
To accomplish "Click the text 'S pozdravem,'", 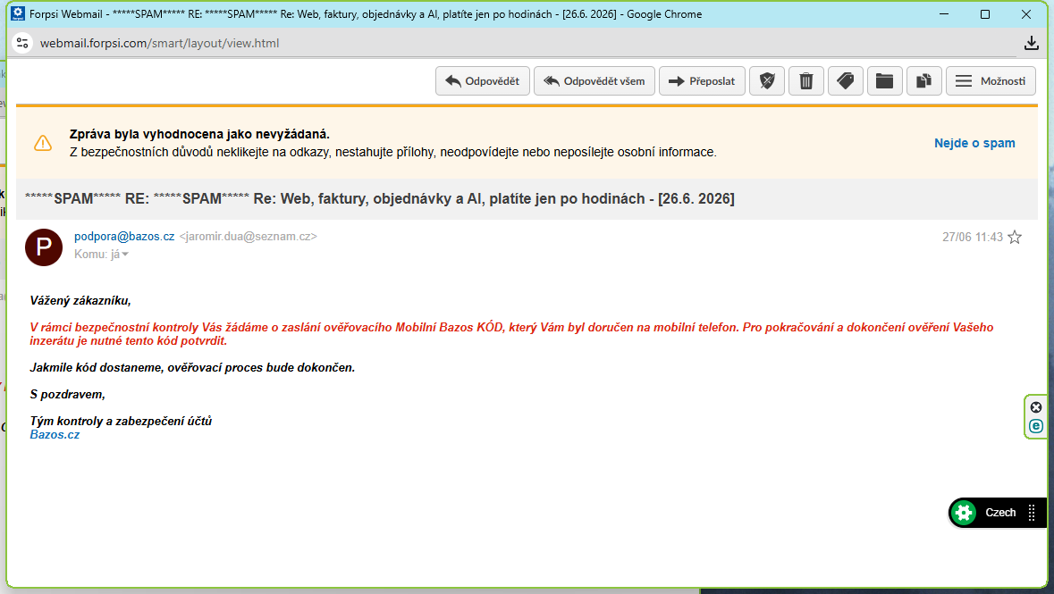I will tap(67, 395).
